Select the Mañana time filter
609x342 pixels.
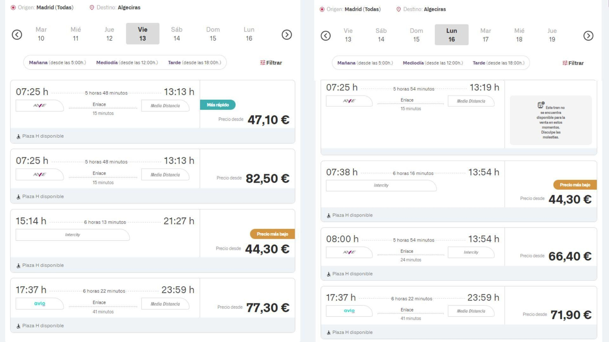(x=38, y=62)
